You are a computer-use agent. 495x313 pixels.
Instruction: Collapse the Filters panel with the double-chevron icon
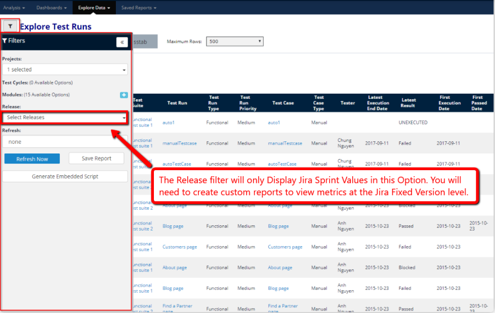coord(122,42)
